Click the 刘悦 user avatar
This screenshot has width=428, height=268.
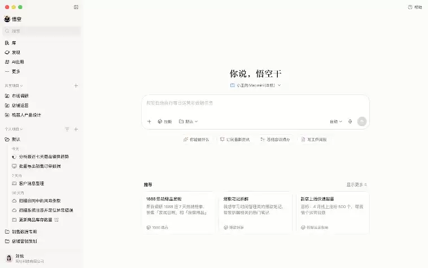coord(9,258)
